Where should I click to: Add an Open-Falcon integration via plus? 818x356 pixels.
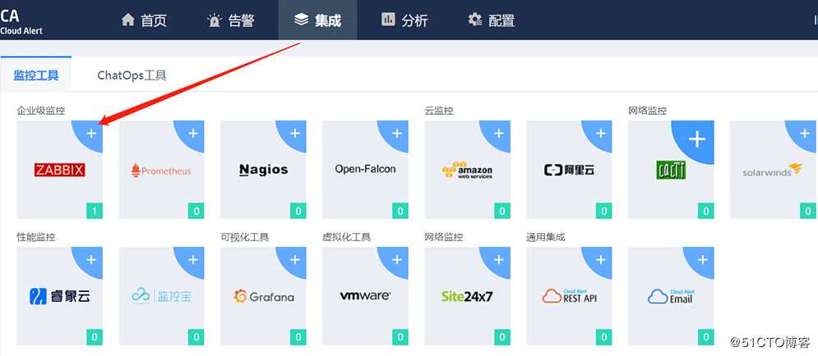coord(397,133)
